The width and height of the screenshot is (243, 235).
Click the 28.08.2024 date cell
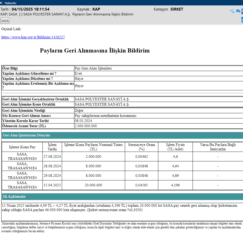pyautogui.click(x=52, y=166)
